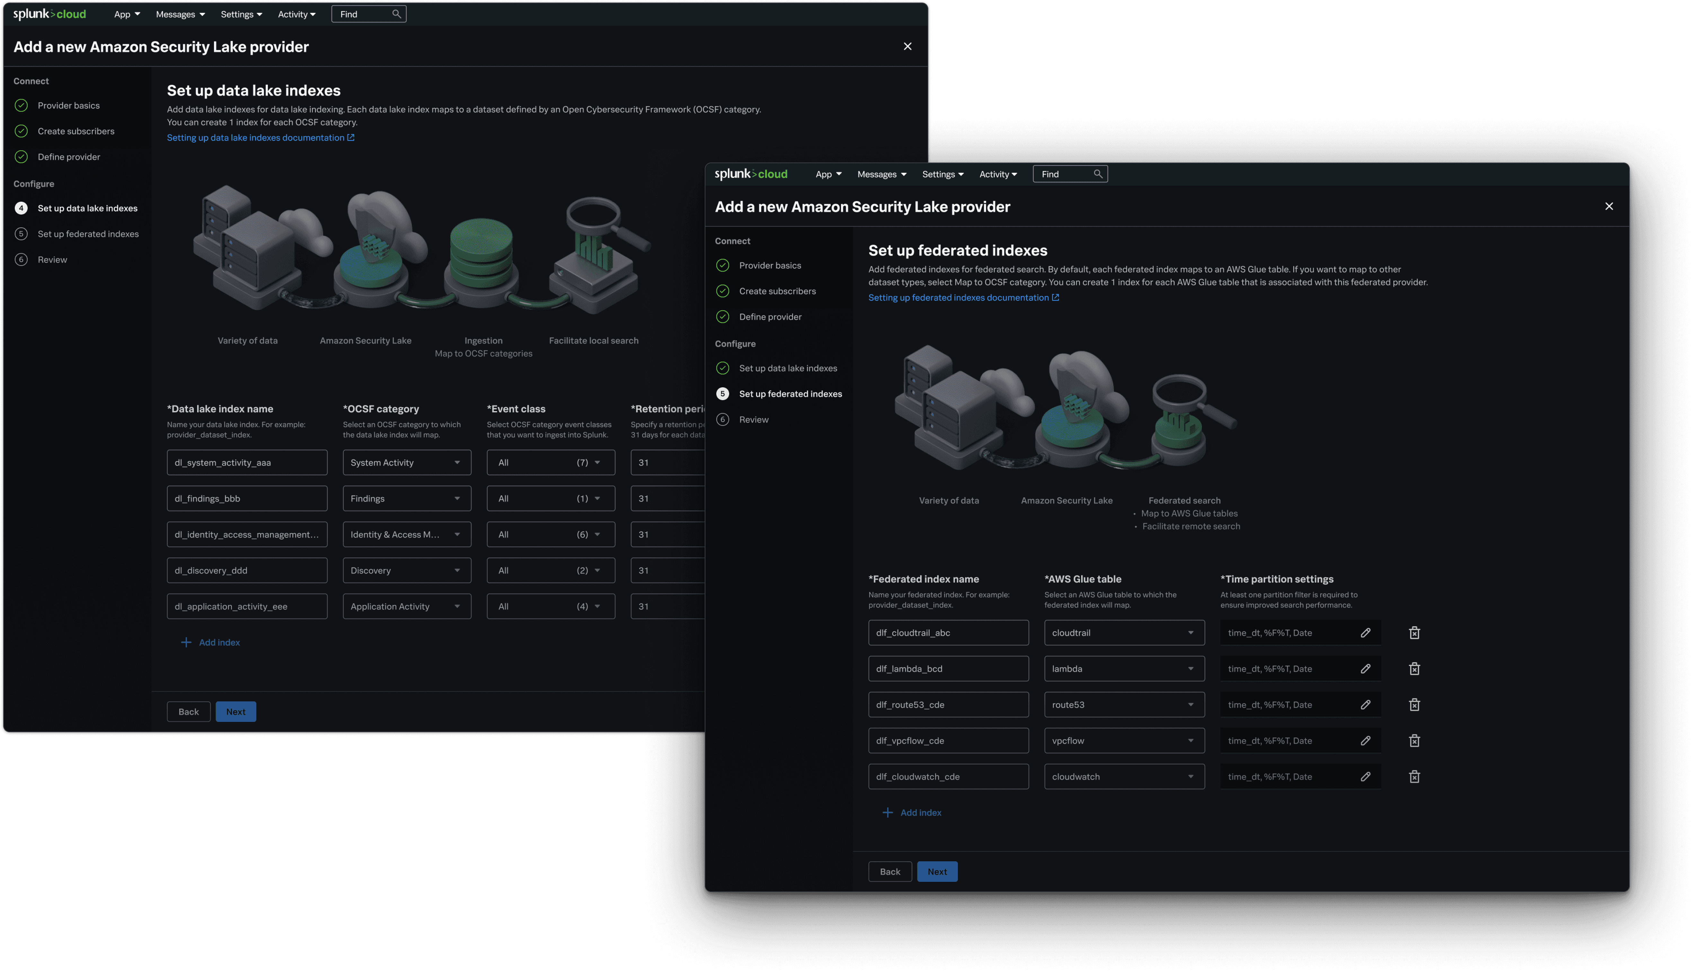The width and height of the screenshot is (1696, 975).
Task: Open completed Provider basics step in front window
Action: coord(769,266)
